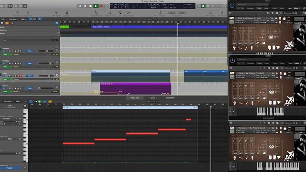The image size is (306, 172).
Task: Click the save disk icon in top Kontakt toolbar
Action: coord(268,13)
